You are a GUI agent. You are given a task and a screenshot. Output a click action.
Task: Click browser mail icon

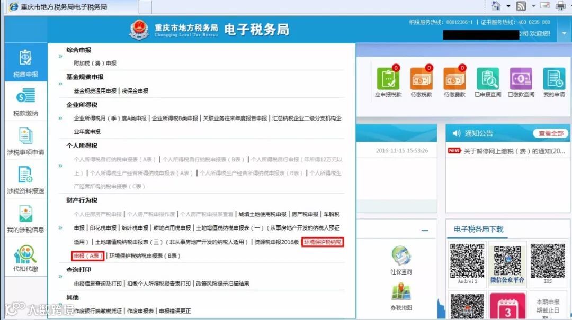[544, 6]
